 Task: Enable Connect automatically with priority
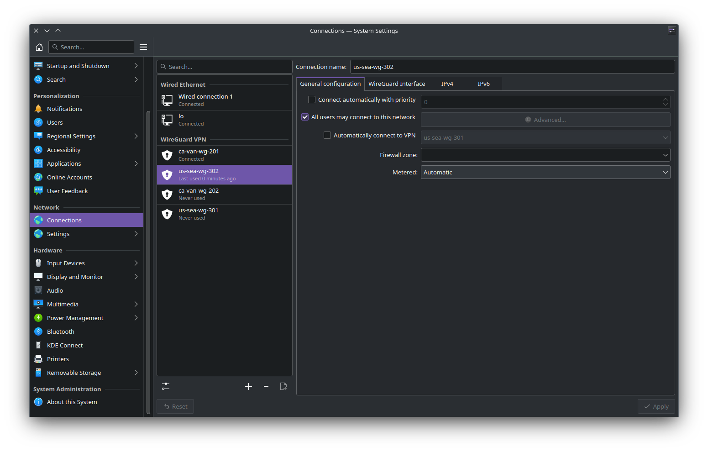312,100
